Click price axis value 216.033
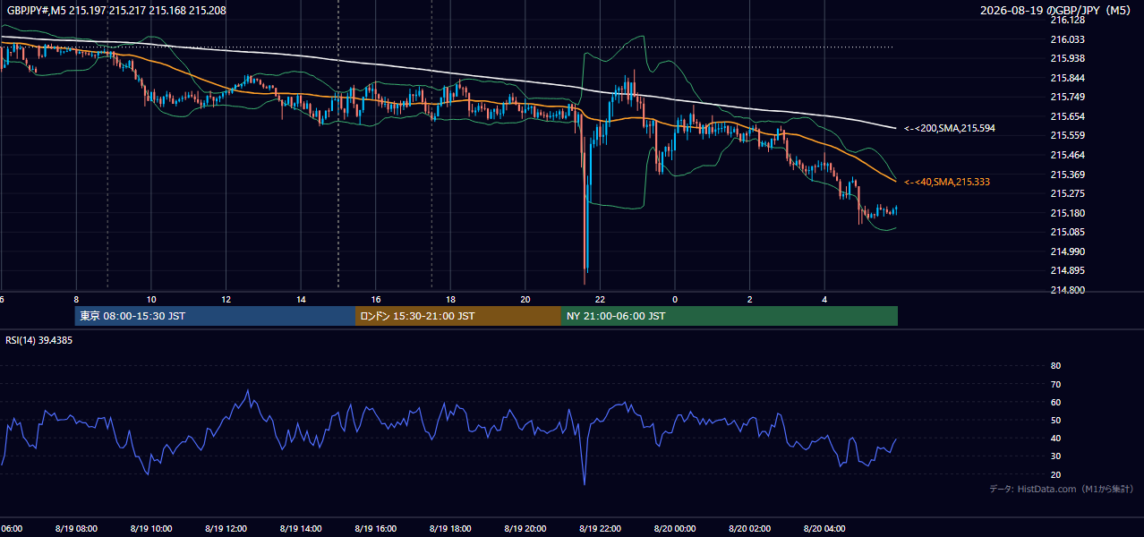The height and width of the screenshot is (537, 1144). [1067, 39]
